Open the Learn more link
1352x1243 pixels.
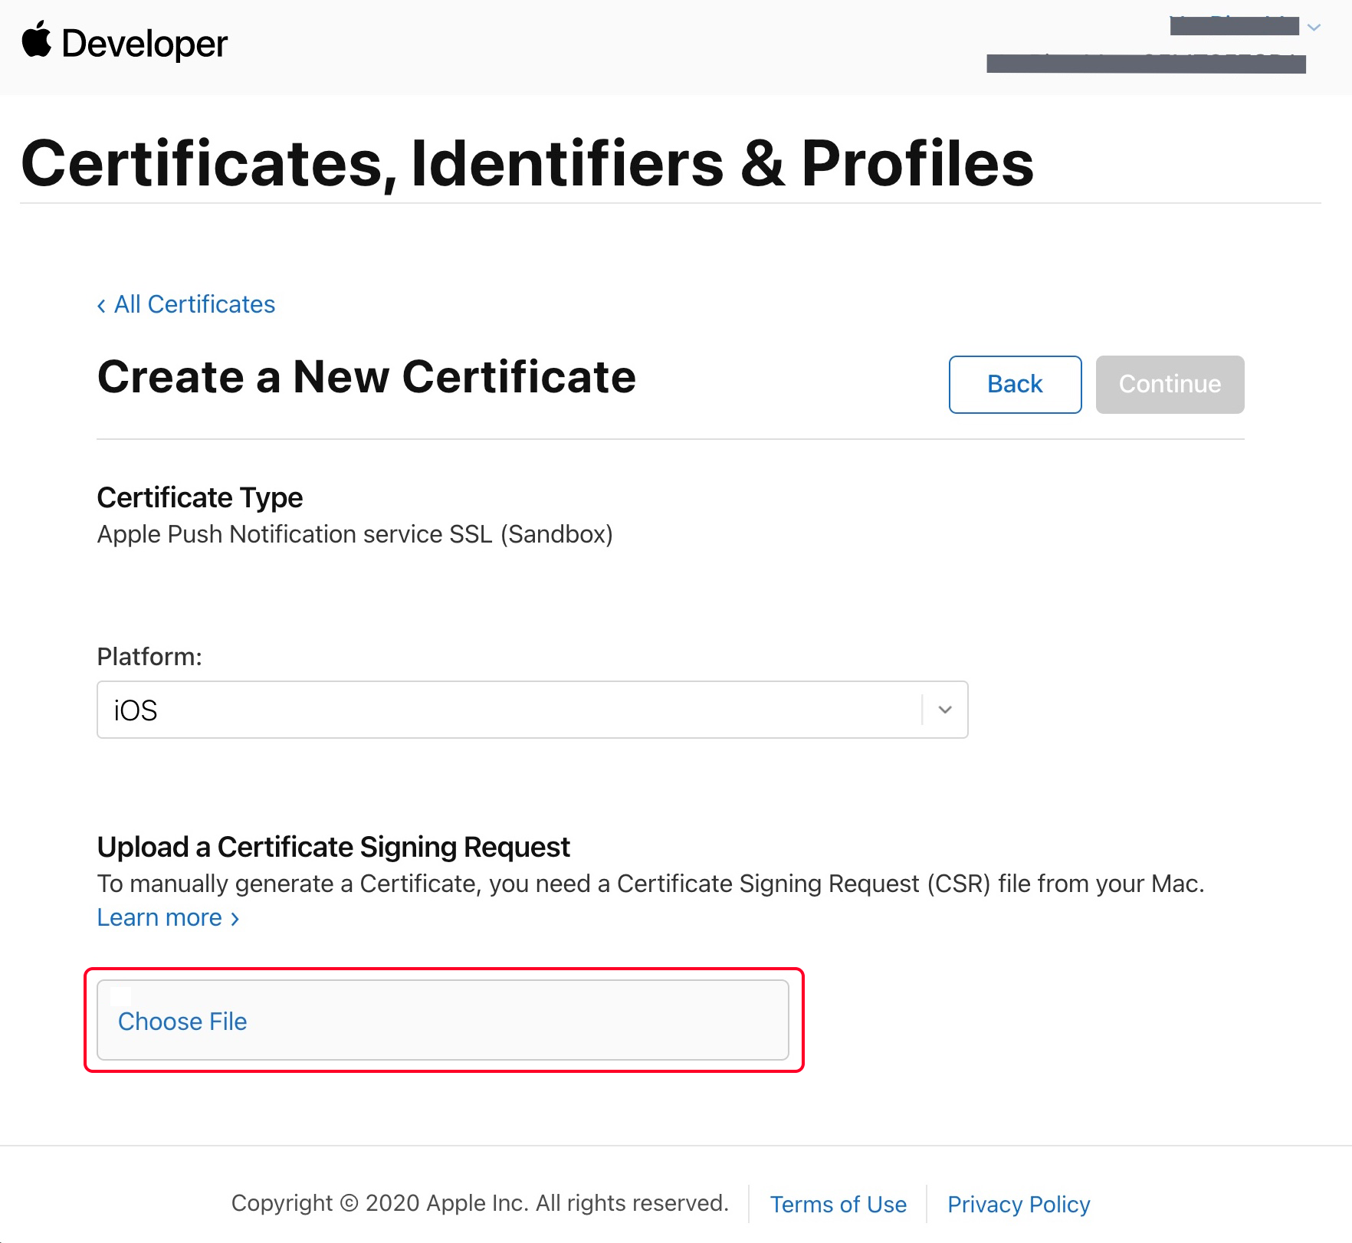[x=159, y=917]
